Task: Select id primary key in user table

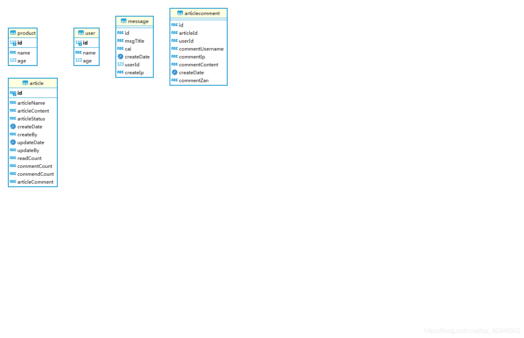Action: 87,43
